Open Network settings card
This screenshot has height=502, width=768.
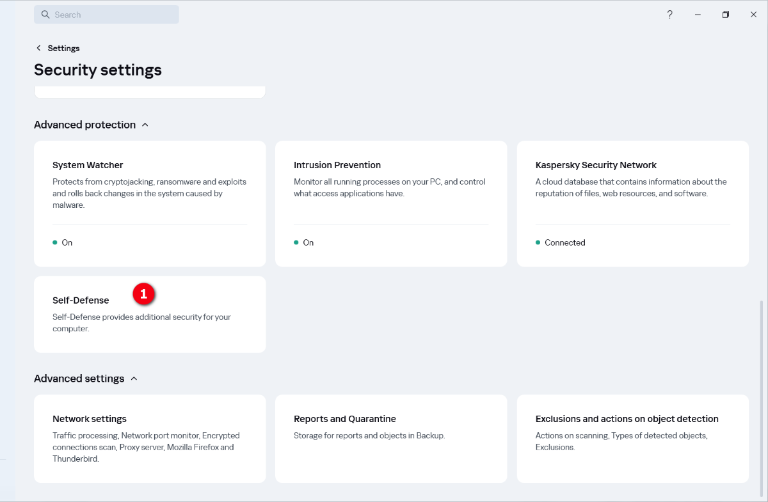coord(150,439)
